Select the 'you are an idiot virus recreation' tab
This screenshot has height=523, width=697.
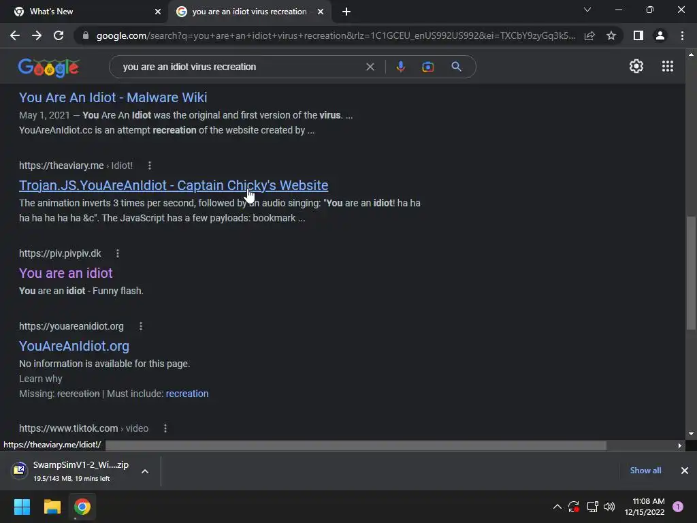point(249,12)
